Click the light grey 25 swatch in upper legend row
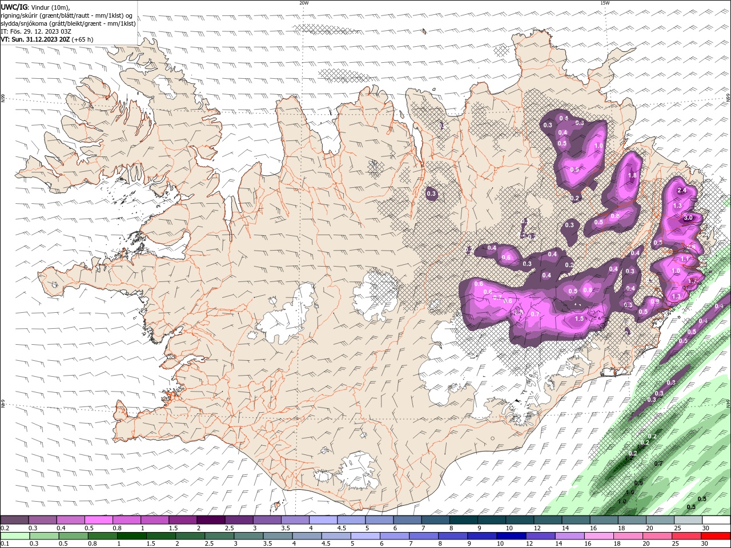This screenshot has width=731, height=548. [x=688, y=520]
